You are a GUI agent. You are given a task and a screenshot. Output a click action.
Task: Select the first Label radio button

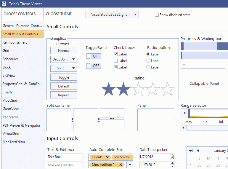pyautogui.click(x=148, y=54)
